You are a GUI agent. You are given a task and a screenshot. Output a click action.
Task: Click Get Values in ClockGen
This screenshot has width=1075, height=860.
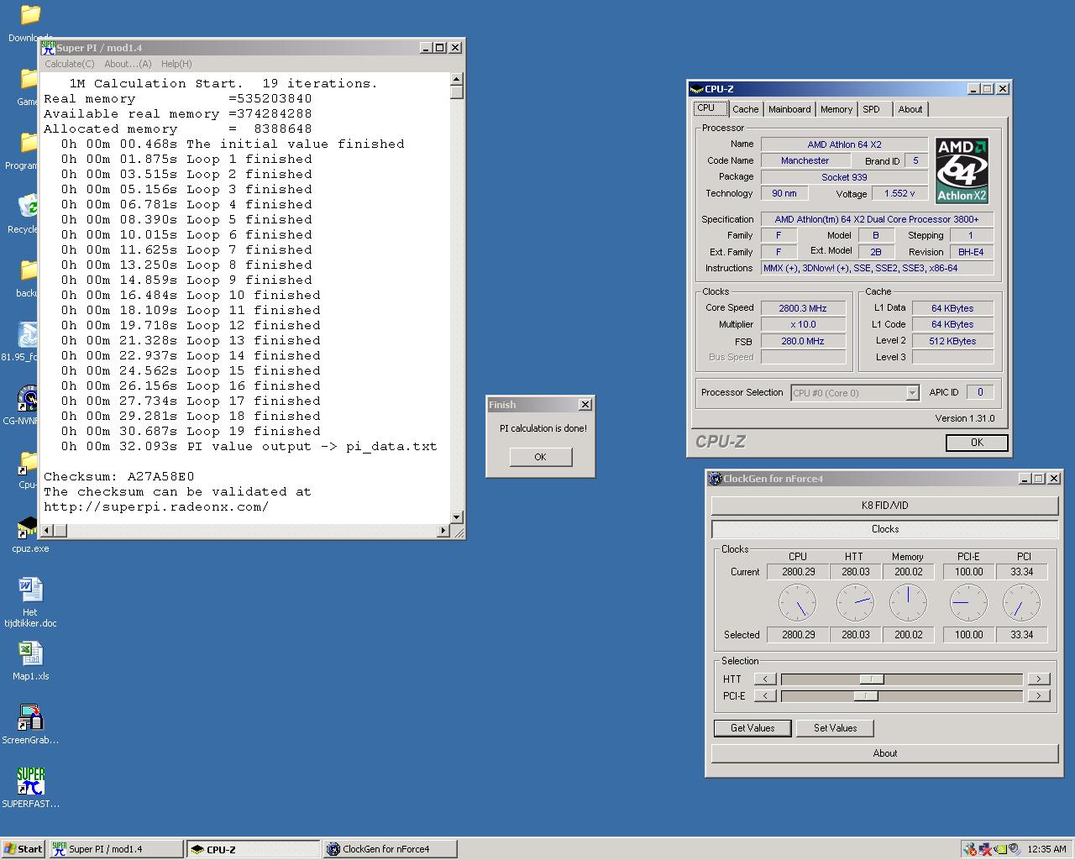click(752, 728)
